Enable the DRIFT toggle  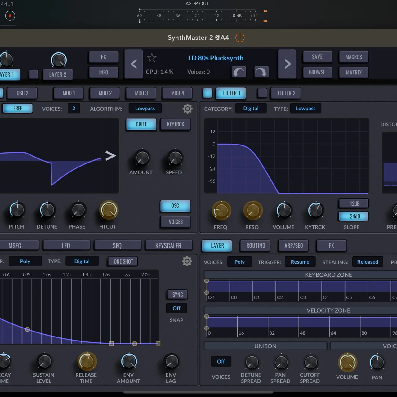(x=141, y=124)
